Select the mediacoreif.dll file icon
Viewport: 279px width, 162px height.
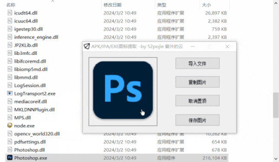(x=10, y=102)
